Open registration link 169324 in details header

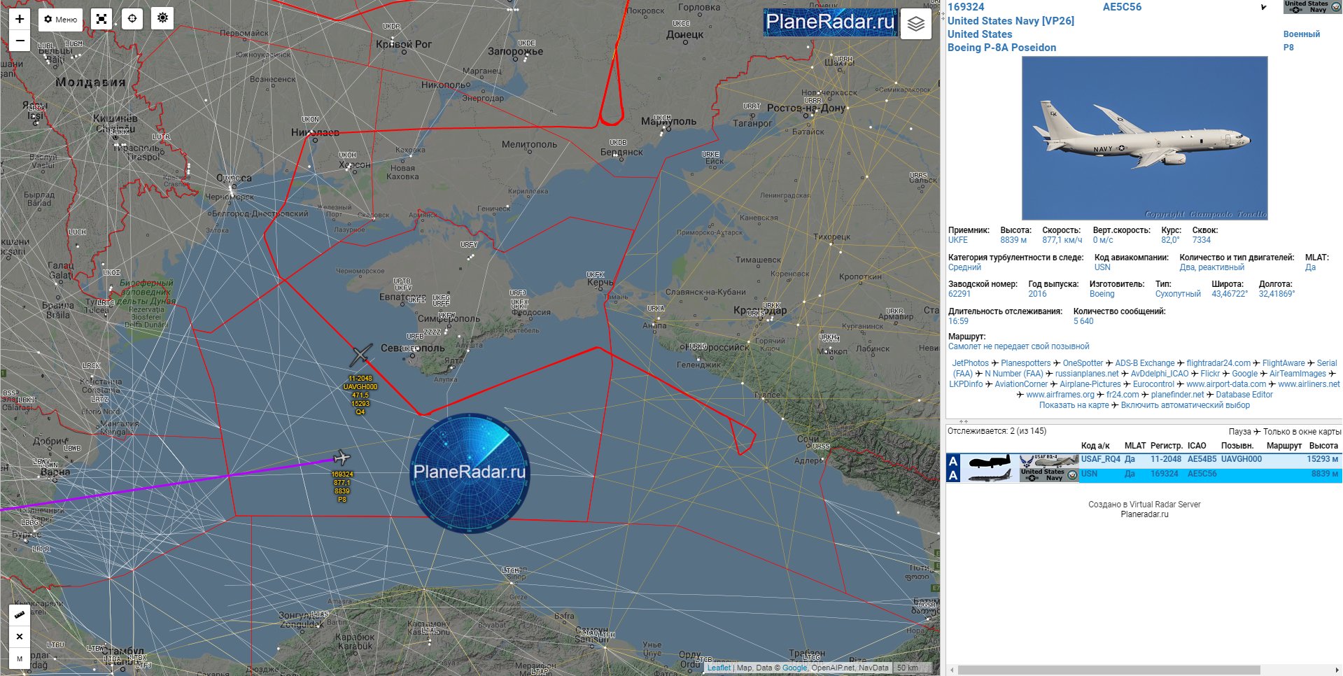tap(966, 7)
